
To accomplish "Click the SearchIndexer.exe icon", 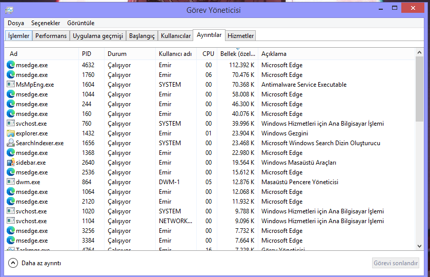I will coord(10,143).
